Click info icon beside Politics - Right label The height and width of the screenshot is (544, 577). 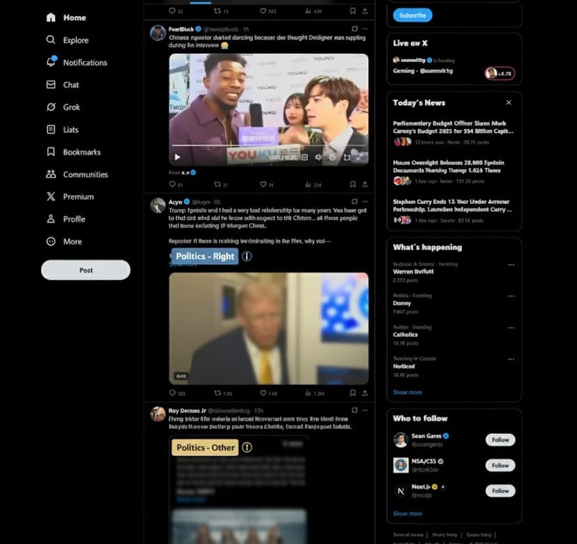point(247,256)
